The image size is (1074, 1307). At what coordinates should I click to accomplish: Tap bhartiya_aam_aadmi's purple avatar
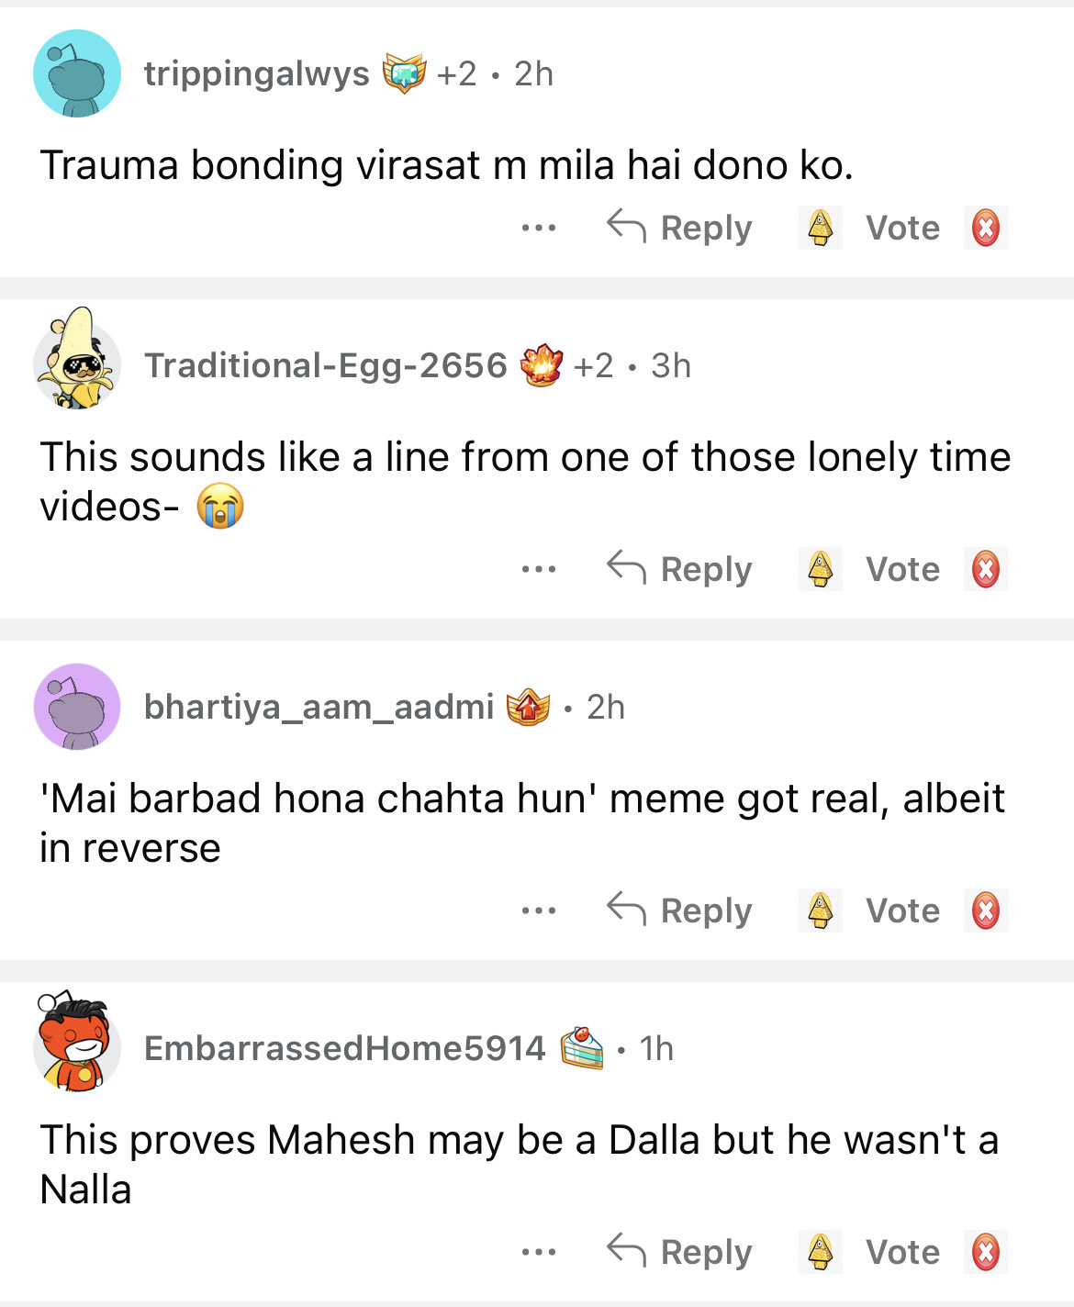(77, 707)
